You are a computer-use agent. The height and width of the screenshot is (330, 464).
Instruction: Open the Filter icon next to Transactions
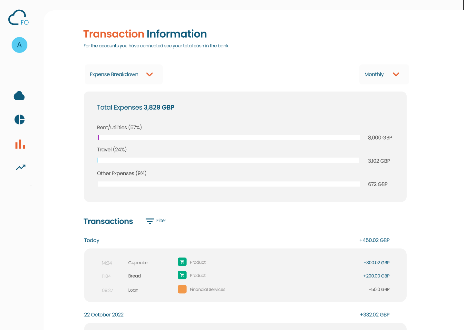[x=150, y=221]
